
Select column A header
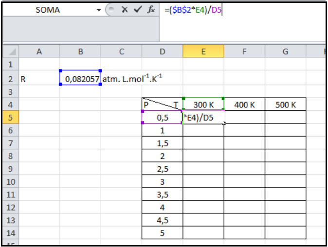pos(39,52)
